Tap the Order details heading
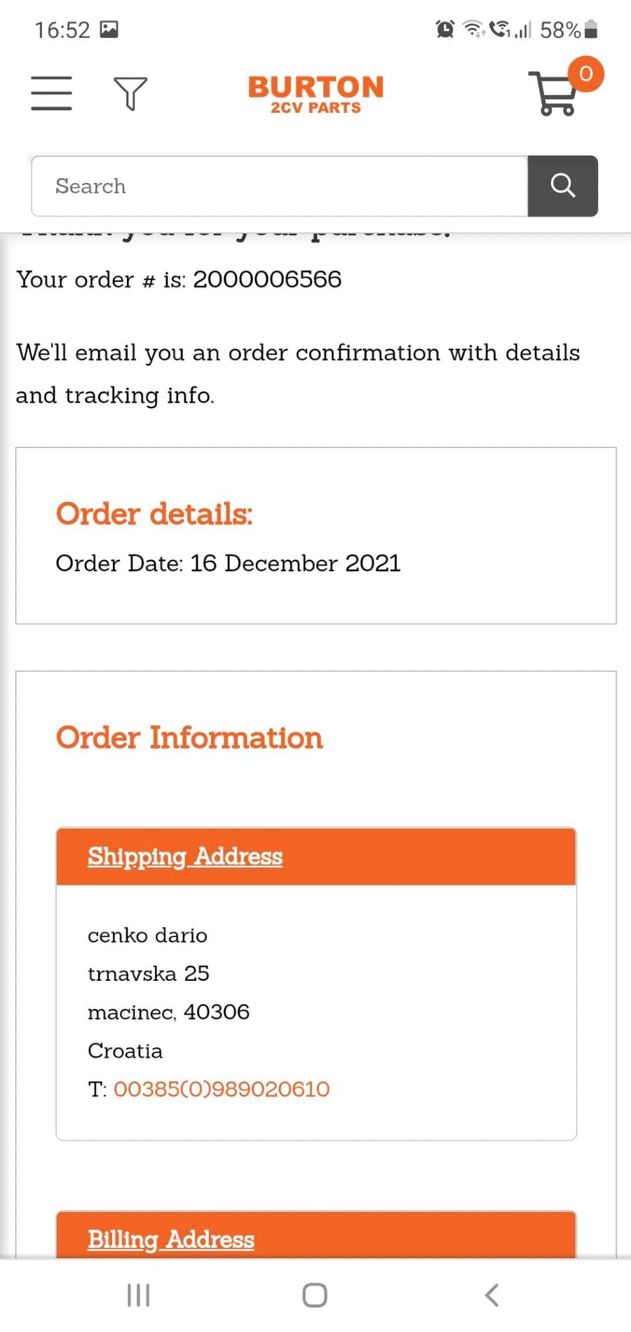Image resolution: width=631 pixels, height=1332 pixels. [x=154, y=514]
